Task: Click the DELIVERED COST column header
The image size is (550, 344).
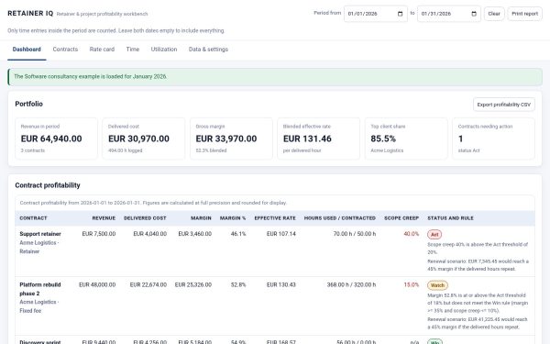Action: tap(145, 218)
